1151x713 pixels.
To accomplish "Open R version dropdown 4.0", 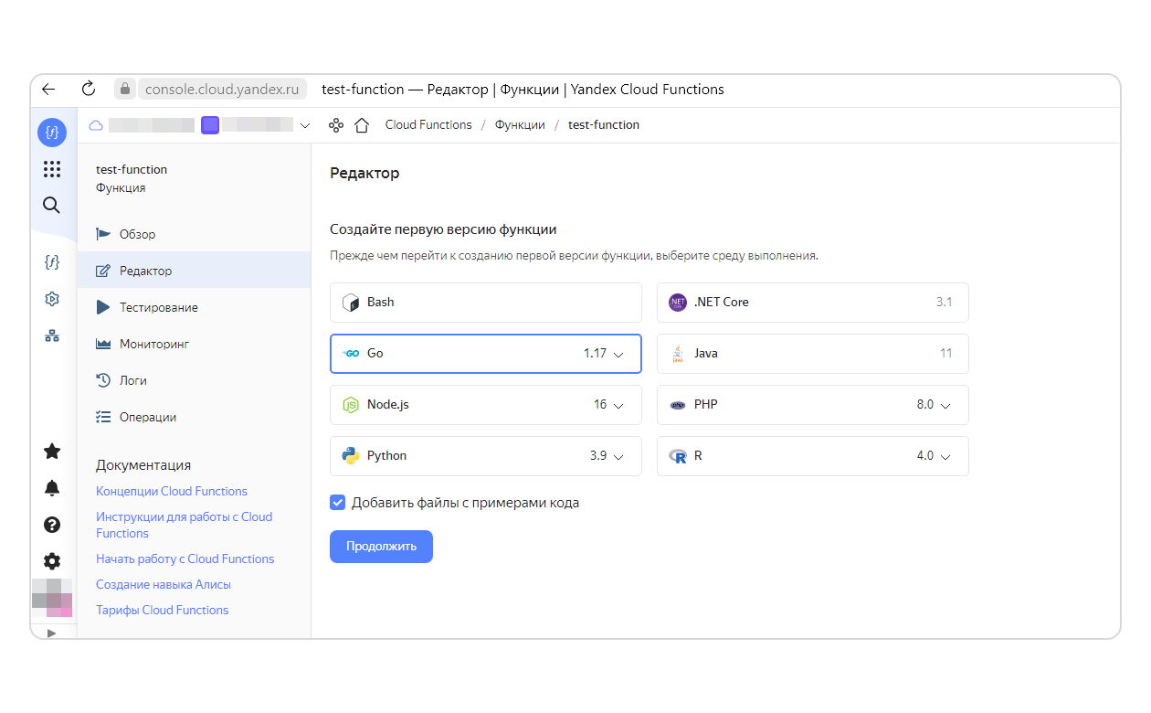I will [x=934, y=456].
